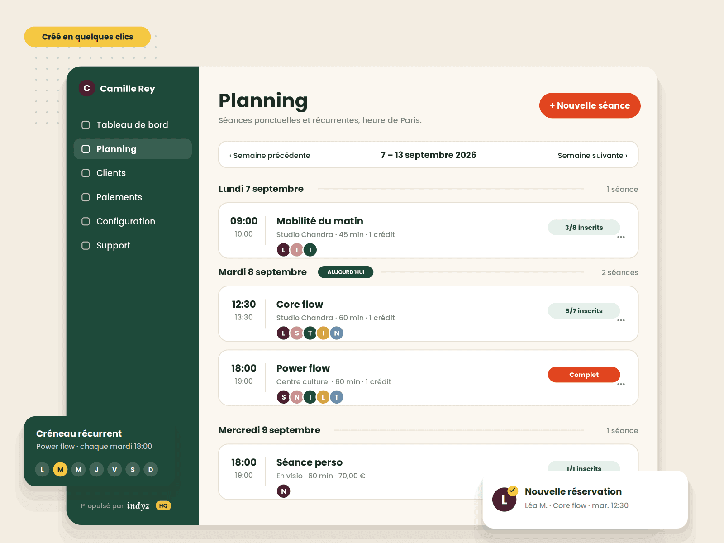Click the 7 – 13 septembre 2026 label
724x543 pixels.
click(428, 155)
